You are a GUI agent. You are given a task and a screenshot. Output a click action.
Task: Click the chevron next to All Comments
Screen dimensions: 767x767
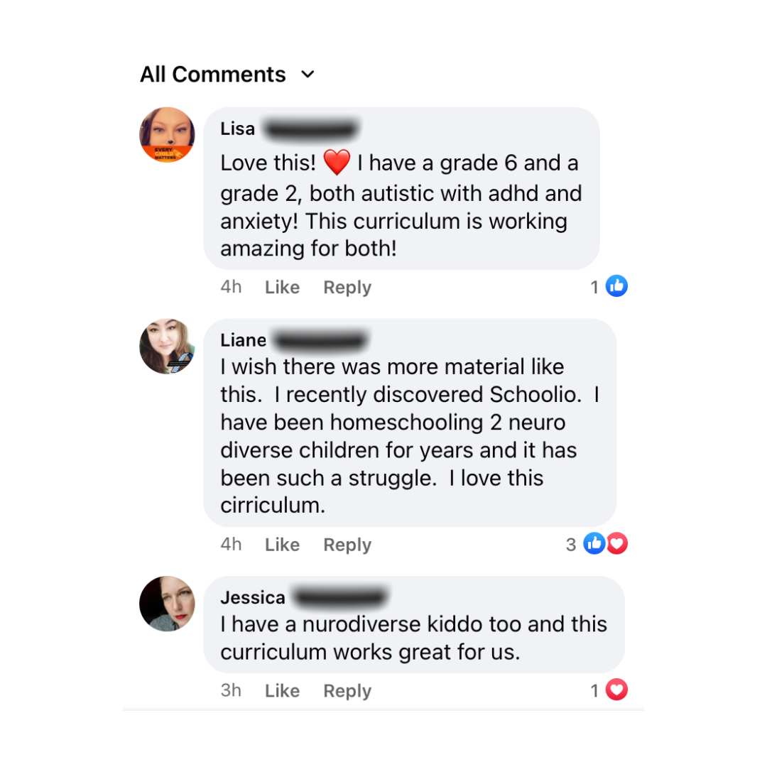click(308, 75)
